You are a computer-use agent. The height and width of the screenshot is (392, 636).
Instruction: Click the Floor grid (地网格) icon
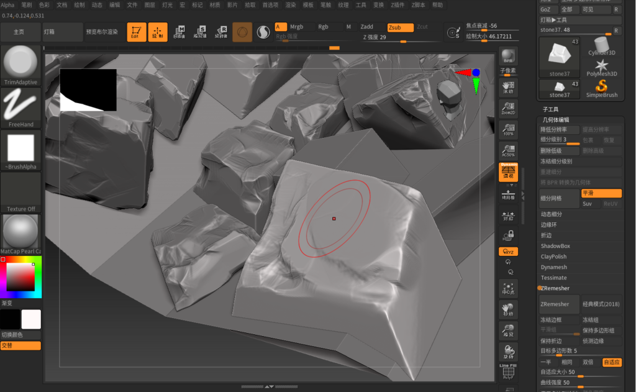point(508,194)
